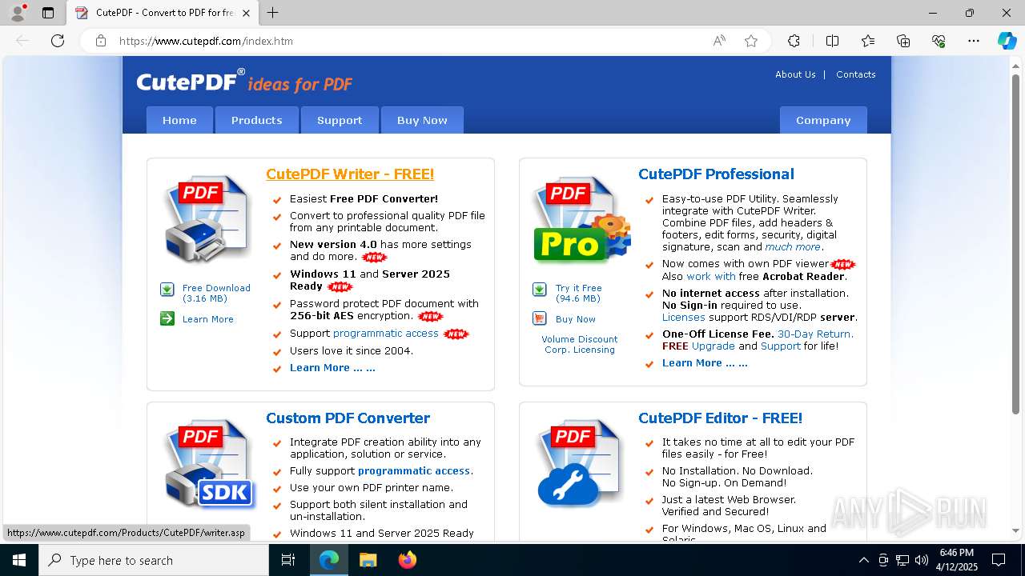Viewport: 1025px width, 576px height.
Task: Click the Custom PDF Converter SDK image
Action: (x=208, y=464)
